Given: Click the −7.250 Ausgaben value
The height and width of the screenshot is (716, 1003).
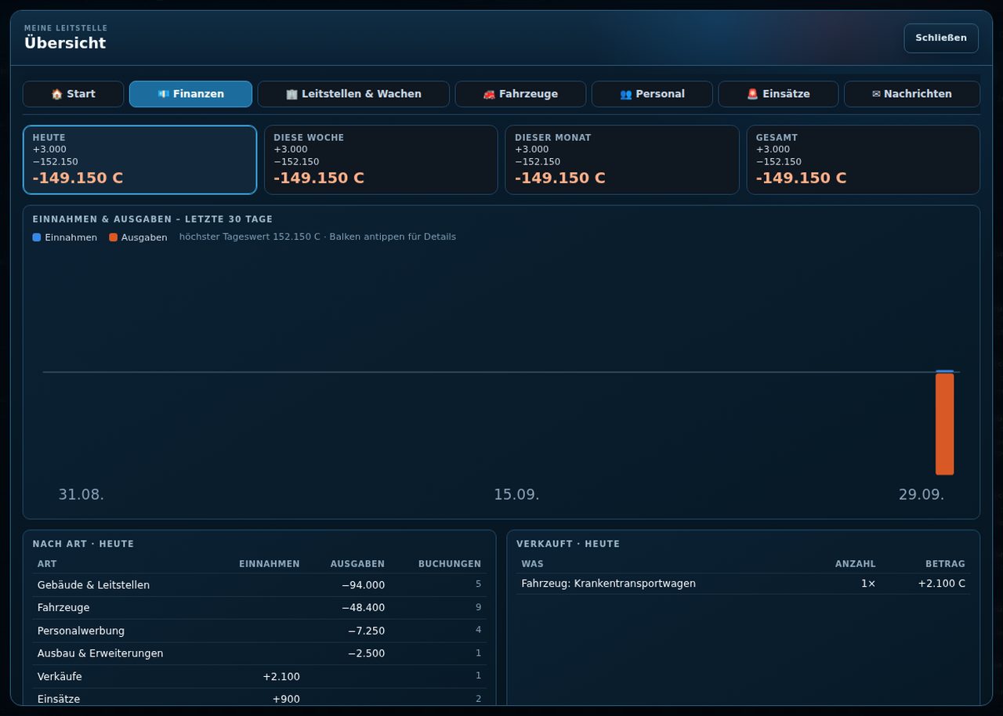Looking at the screenshot, I should [366, 631].
